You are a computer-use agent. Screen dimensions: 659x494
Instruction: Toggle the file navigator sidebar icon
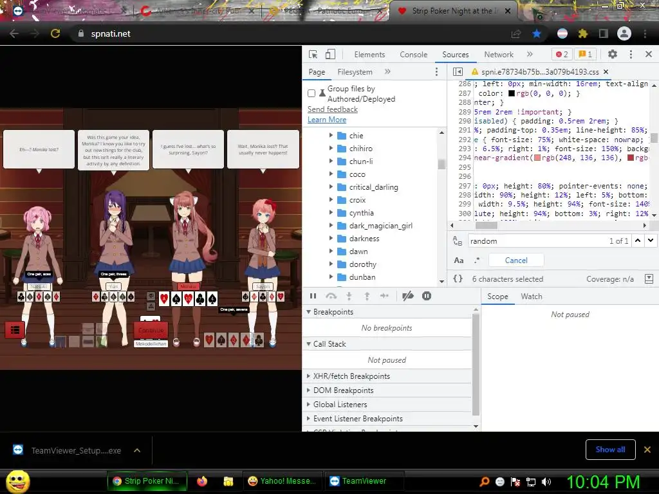point(458,72)
